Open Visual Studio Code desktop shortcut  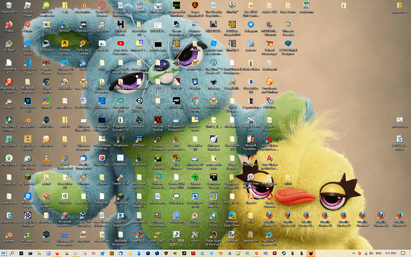[x=27, y=67]
